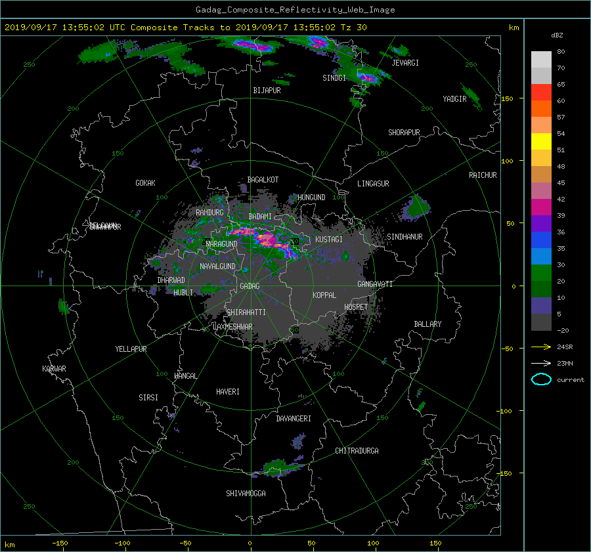The height and width of the screenshot is (552, 591).
Task: Click the CHITRADURGA label
Action: pyautogui.click(x=357, y=450)
